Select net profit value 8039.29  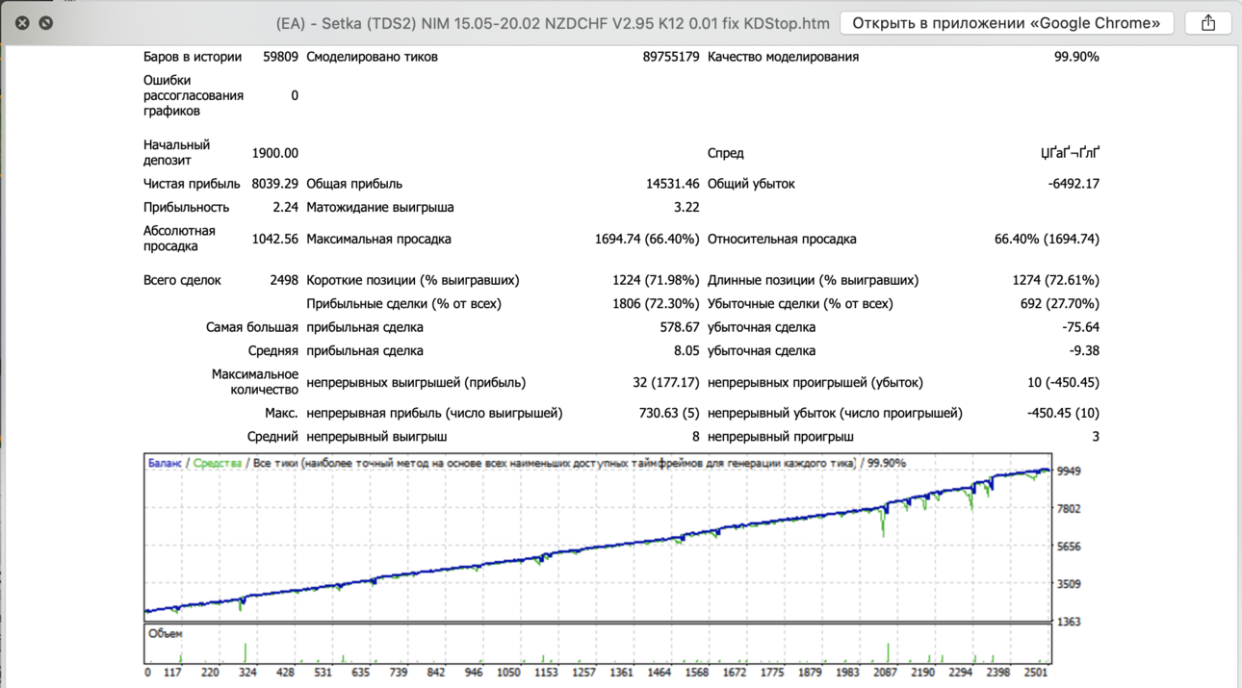click(x=275, y=184)
